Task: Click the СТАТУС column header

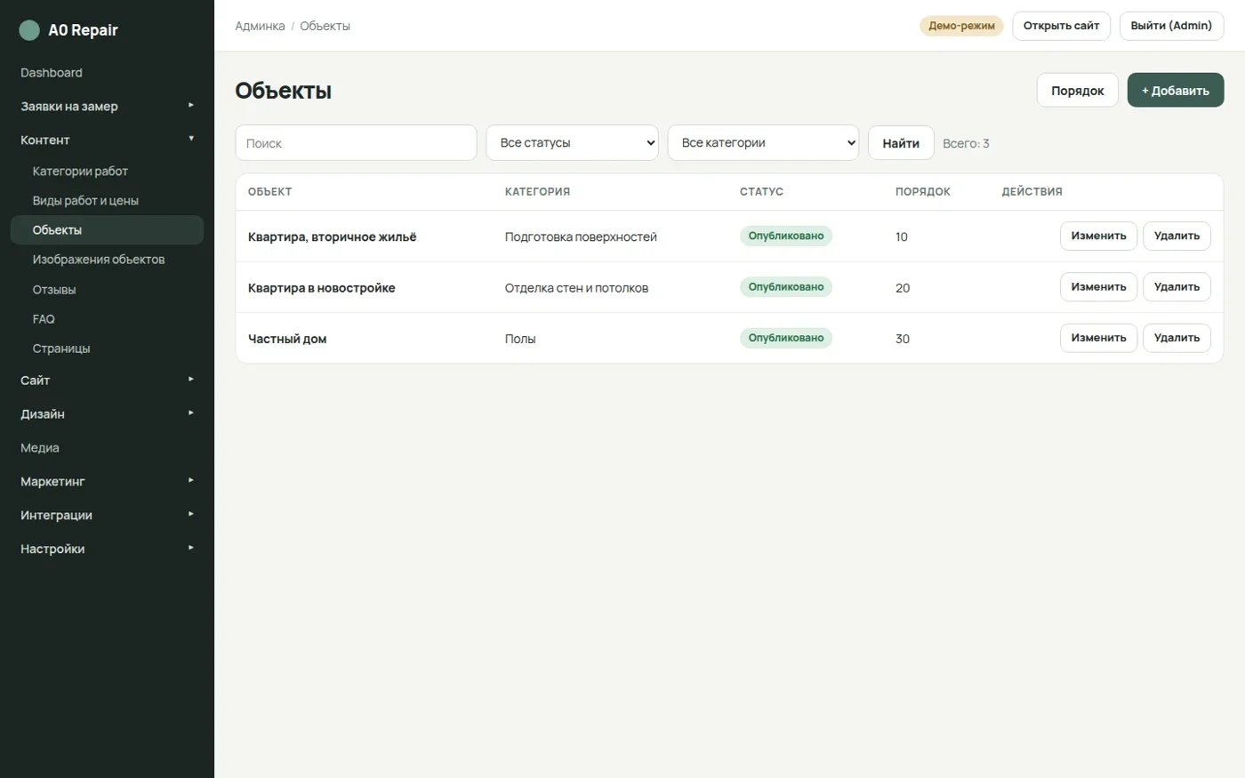Action: coord(761,192)
